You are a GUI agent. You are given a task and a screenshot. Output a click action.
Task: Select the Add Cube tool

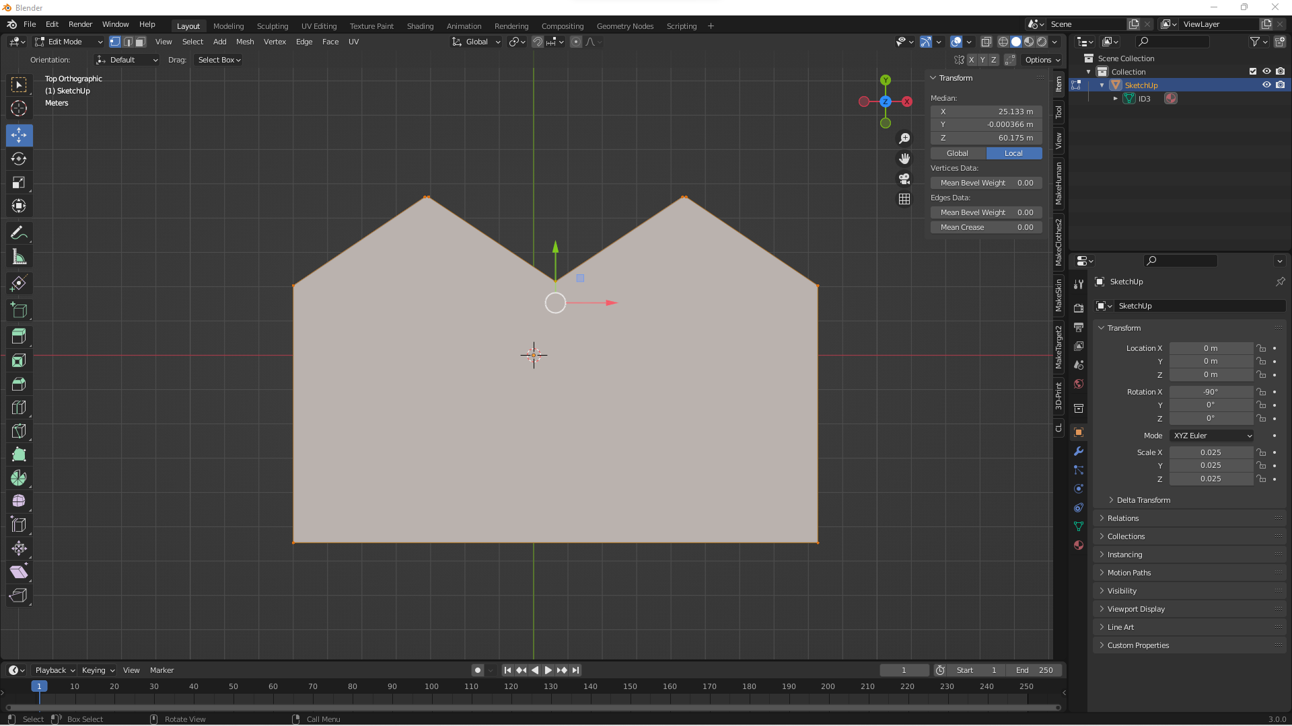[19, 310]
